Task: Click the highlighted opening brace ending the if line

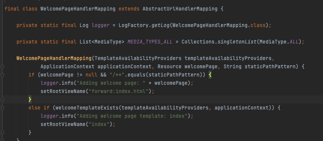Action: click(x=210, y=75)
